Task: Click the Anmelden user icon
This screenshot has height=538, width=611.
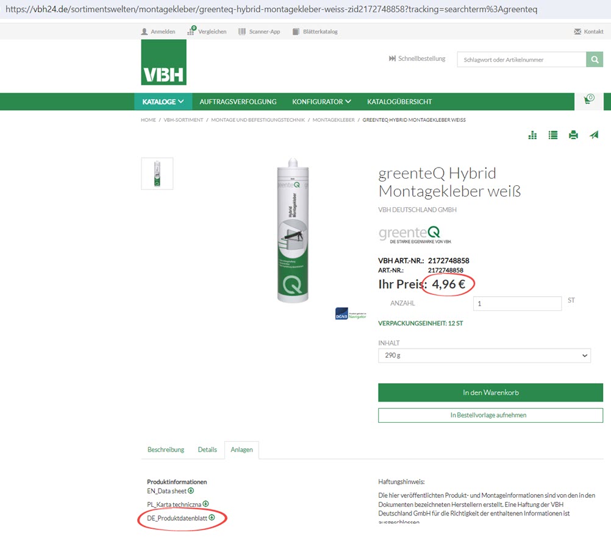Action: point(145,32)
